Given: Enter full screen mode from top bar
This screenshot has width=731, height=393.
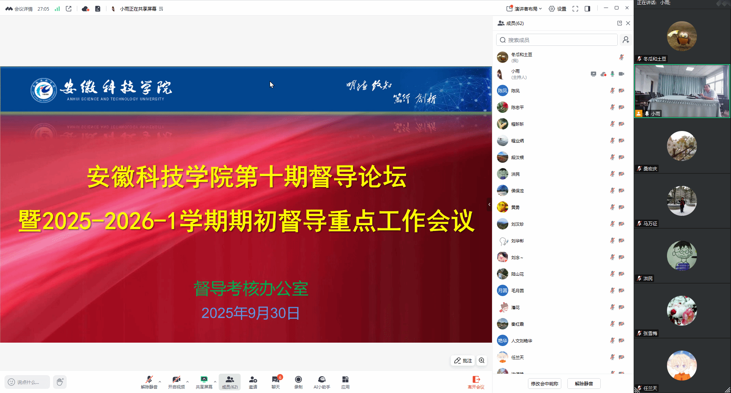Looking at the screenshot, I should coord(575,9).
